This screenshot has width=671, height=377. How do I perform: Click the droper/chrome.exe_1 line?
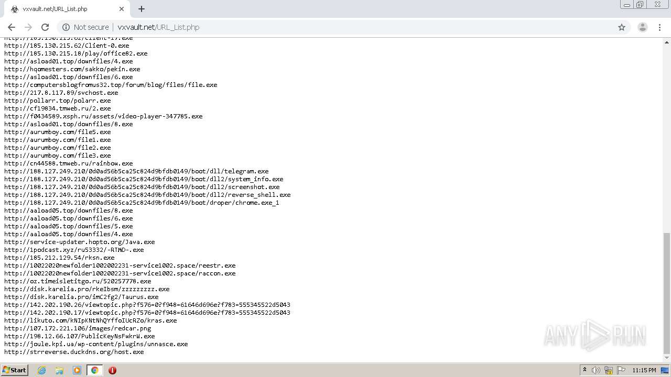tap(142, 203)
